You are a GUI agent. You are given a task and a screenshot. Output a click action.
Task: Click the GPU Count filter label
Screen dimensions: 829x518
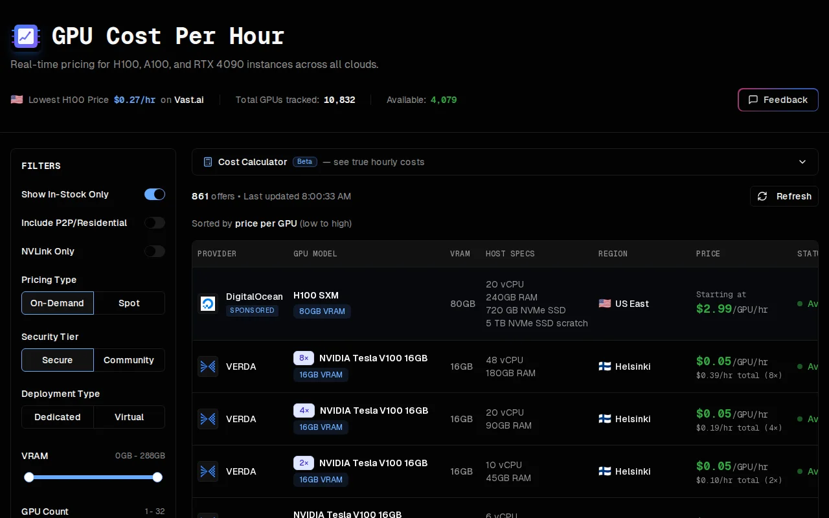[45, 512]
